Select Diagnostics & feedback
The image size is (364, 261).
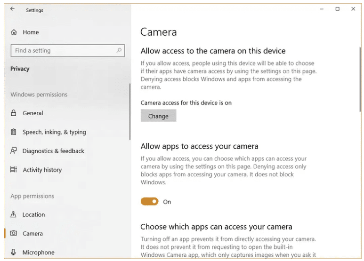53,151
